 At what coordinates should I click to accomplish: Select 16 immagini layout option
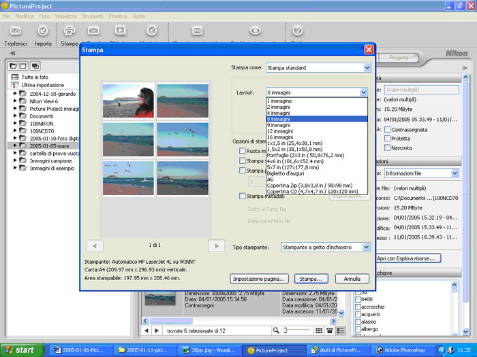point(317,137)
